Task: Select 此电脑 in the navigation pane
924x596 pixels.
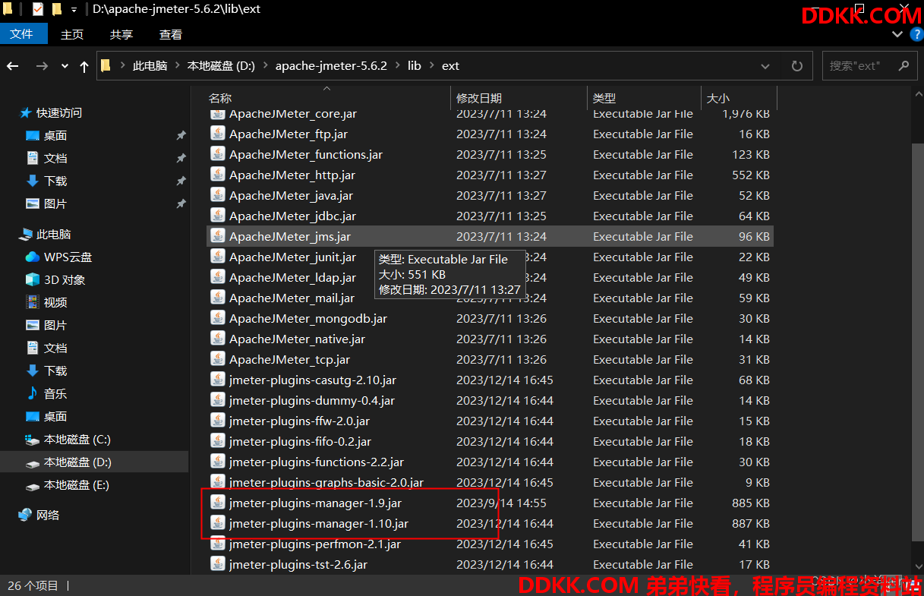Action: pos(53,235)
